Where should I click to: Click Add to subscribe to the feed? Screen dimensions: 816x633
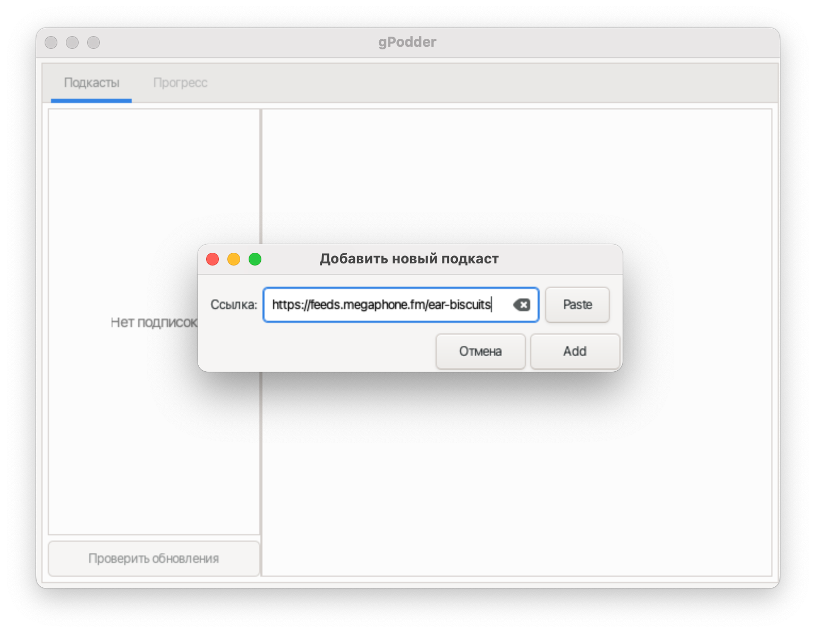click(575, 352)
